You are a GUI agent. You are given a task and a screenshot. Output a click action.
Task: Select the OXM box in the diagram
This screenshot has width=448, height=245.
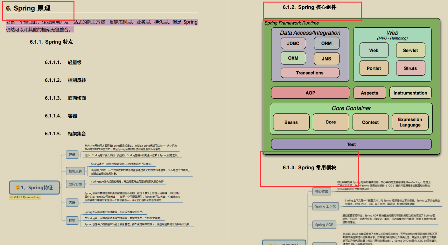[x=293, y=58]
